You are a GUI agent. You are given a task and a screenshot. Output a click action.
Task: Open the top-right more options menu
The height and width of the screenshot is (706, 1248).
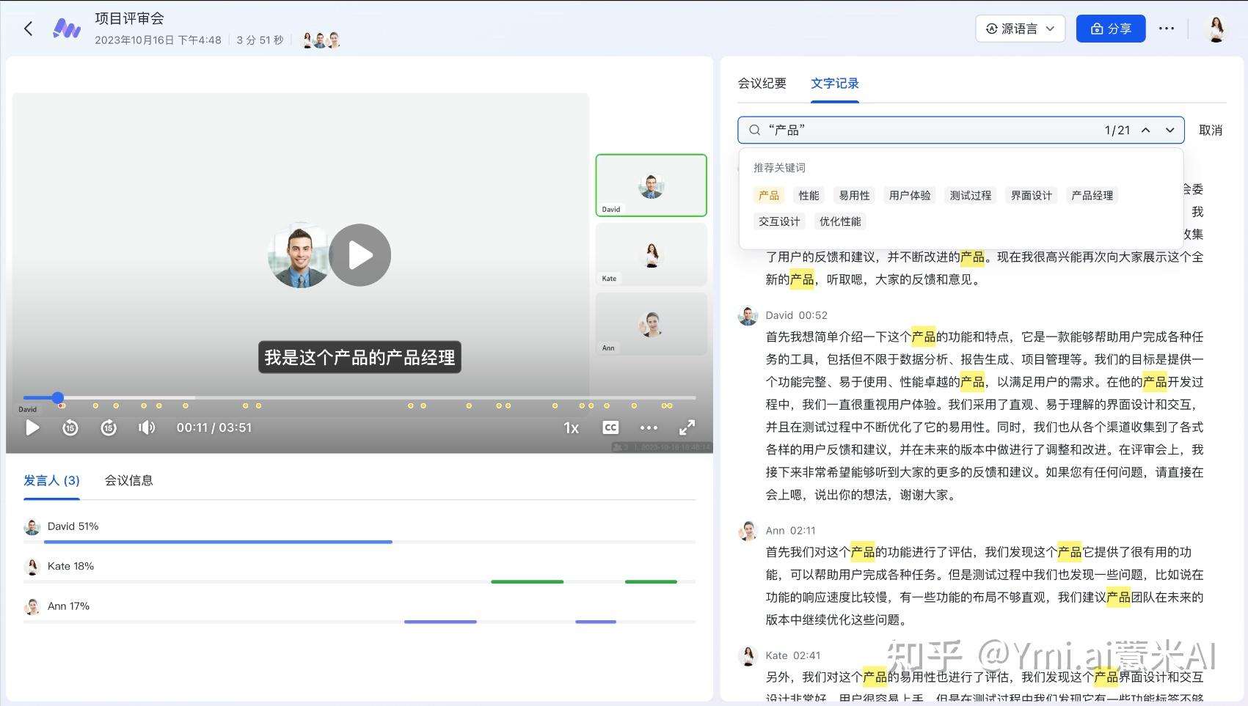[1167, 29]
